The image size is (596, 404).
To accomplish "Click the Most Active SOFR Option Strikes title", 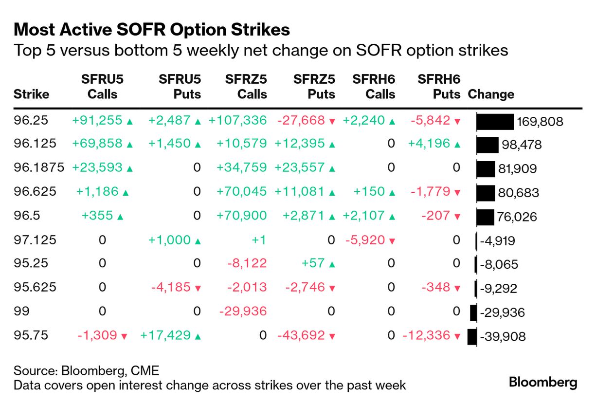I will click(x=152, y=30).
